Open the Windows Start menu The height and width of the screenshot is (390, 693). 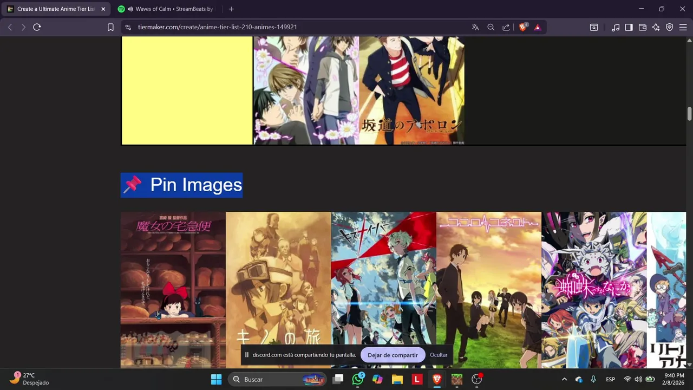coord(216,379)
